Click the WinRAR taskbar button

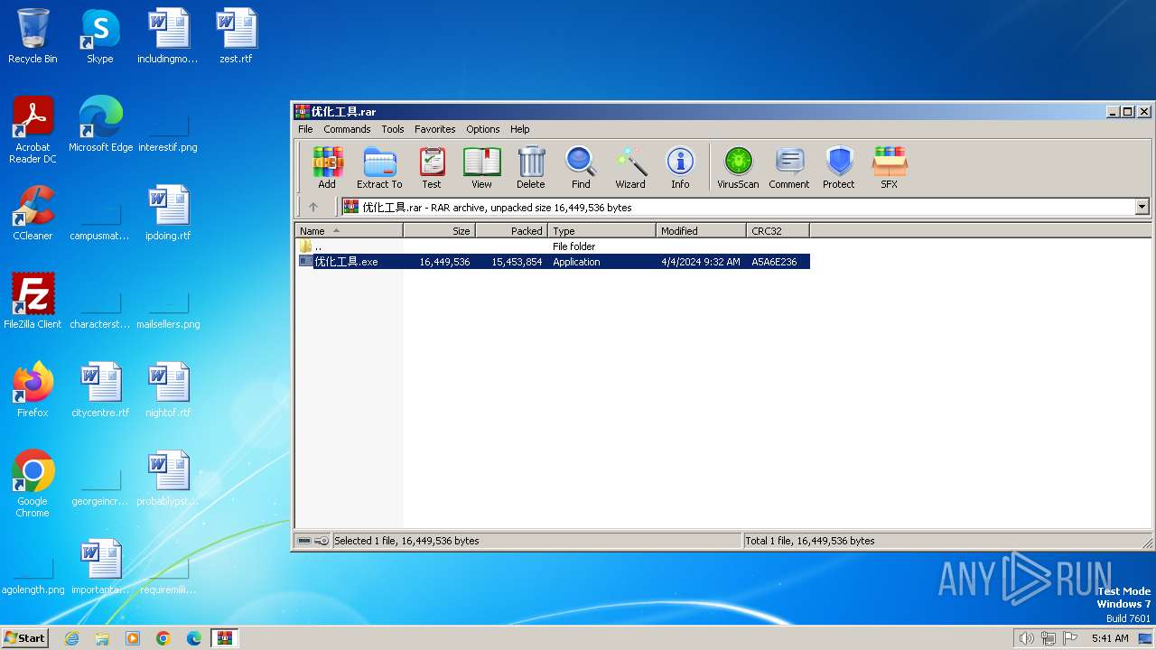224,638
